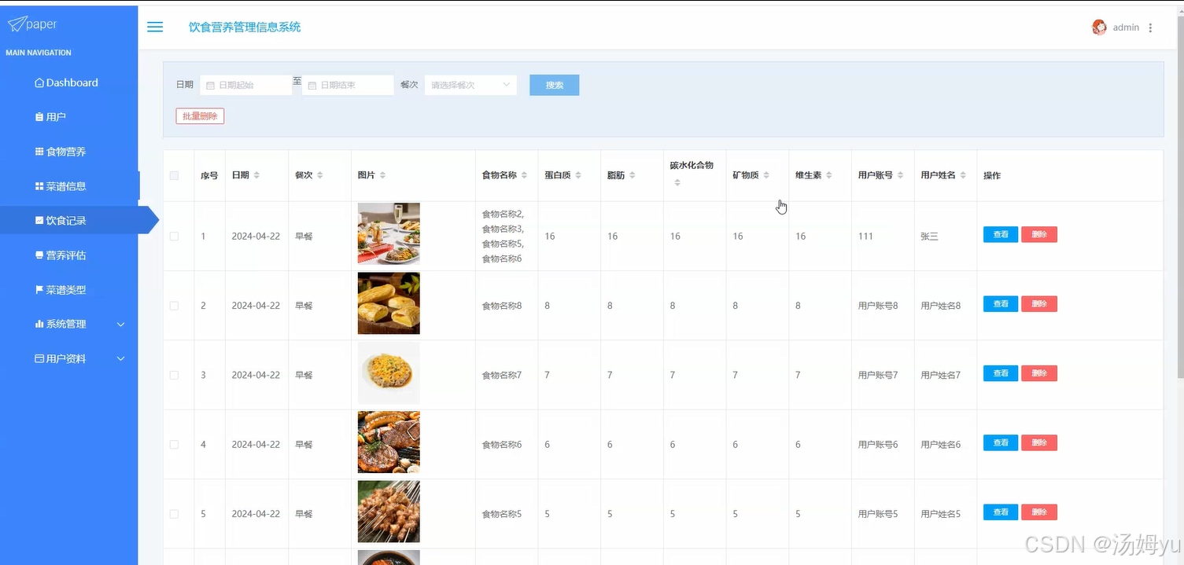Screen dimensions: 1184x565
Task: Open the 餐次 请选择餐次 dropdown
Action: tap(470, 85)
